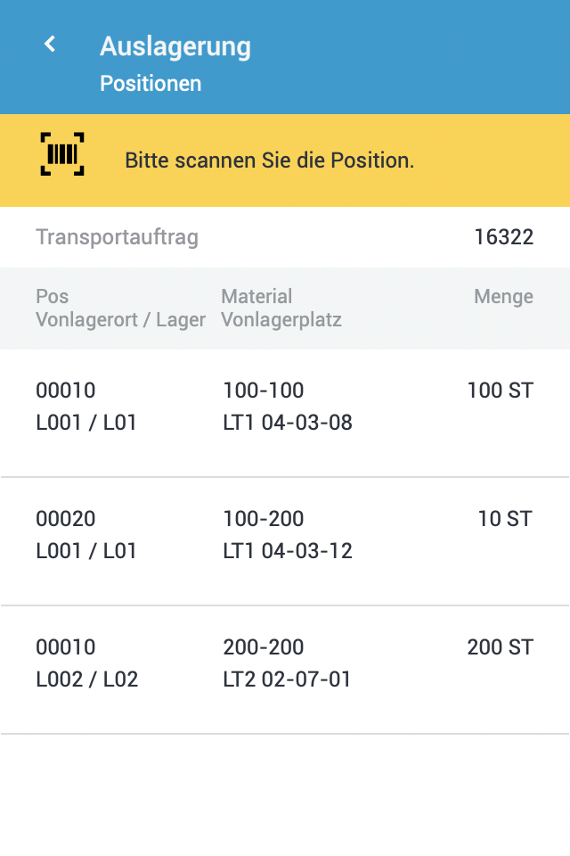Click the Material column header

(256, 297)
